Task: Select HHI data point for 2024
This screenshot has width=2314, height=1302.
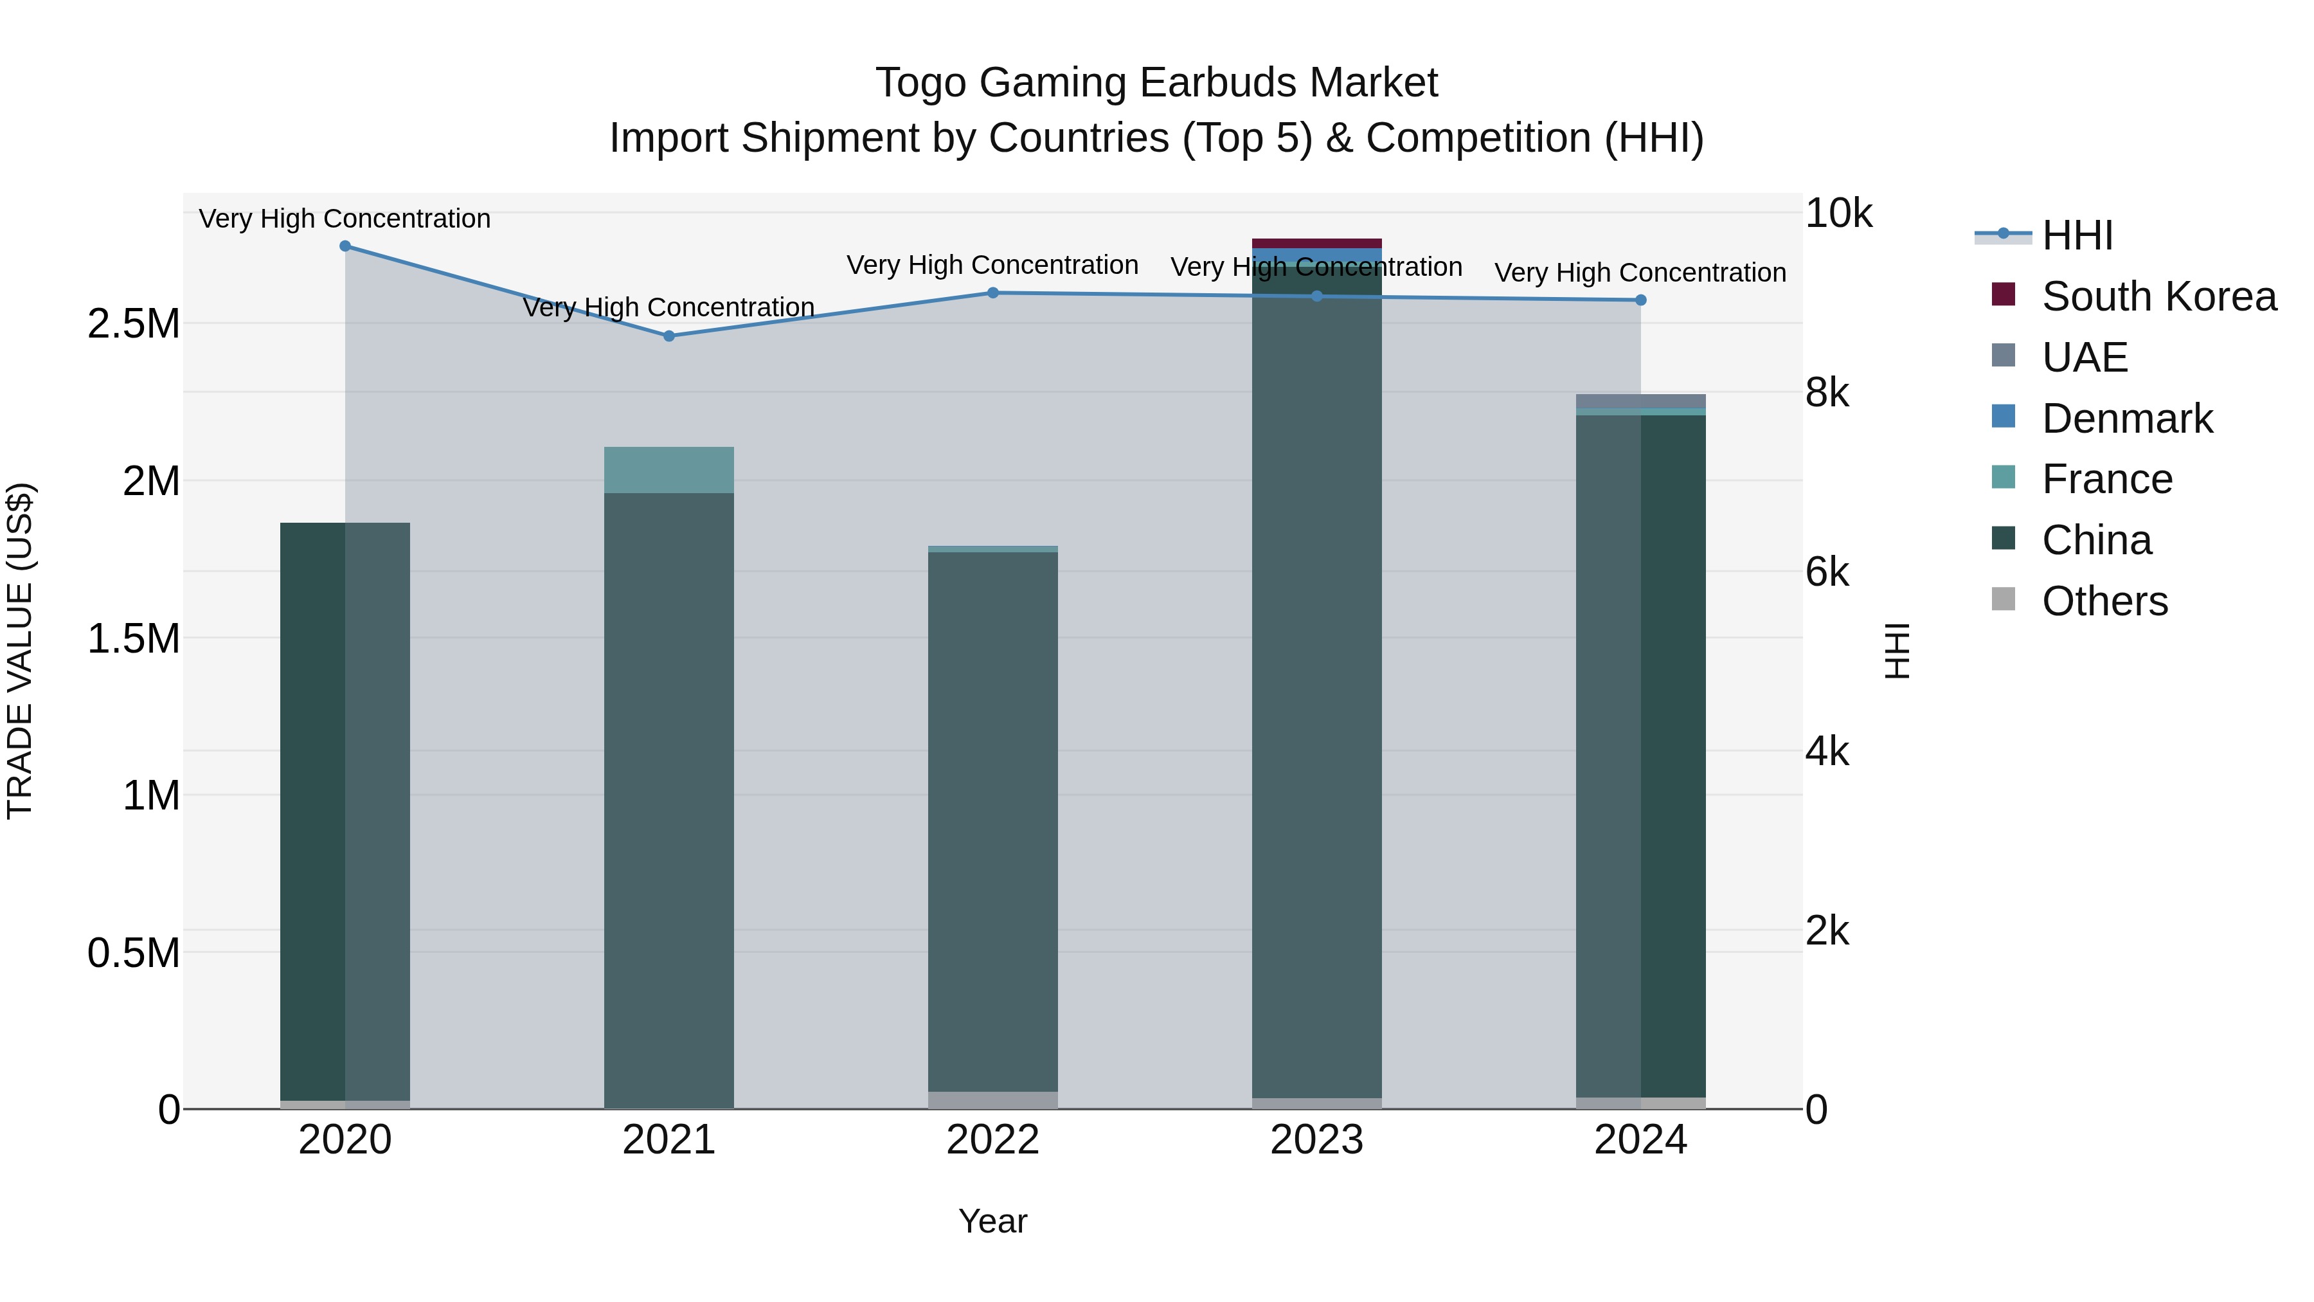Action: pyautogui.click(x=1641, y=300)
